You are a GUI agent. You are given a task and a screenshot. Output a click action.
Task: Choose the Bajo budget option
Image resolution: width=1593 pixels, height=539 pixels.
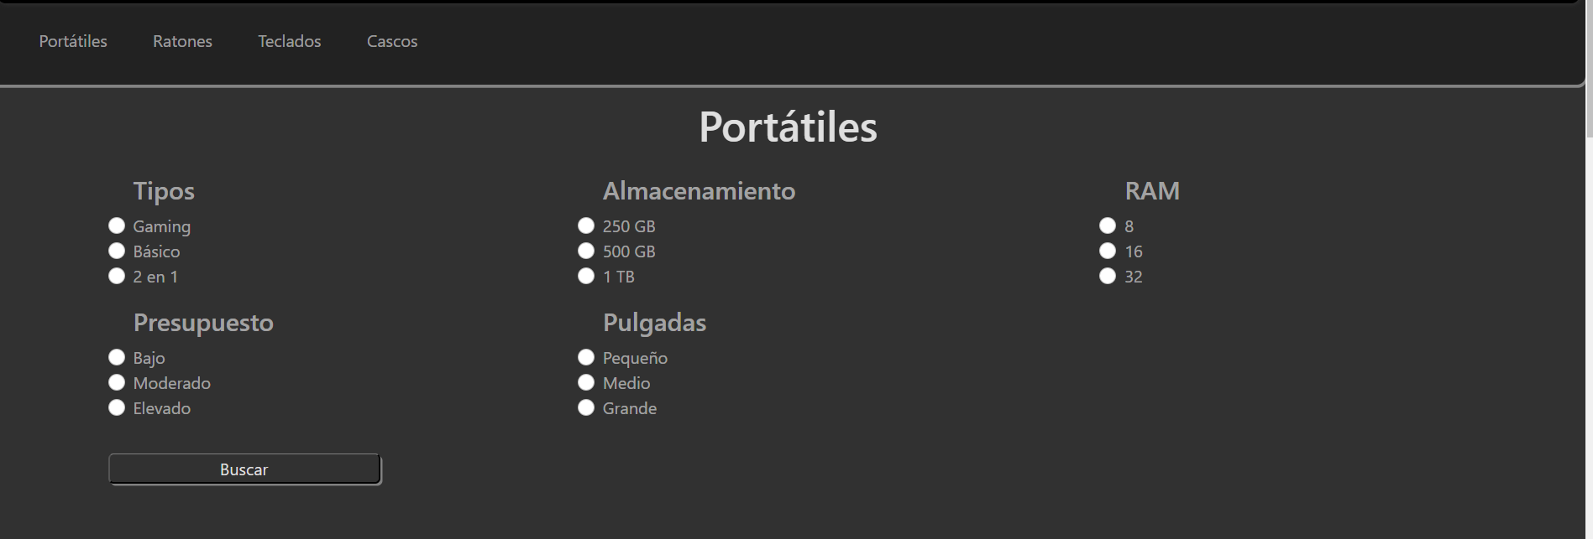click(x=117, y=357)
